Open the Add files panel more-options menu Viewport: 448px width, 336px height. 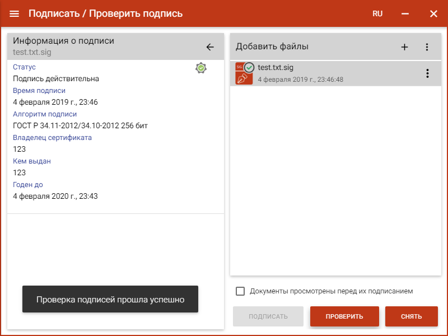tap(427, 47)
